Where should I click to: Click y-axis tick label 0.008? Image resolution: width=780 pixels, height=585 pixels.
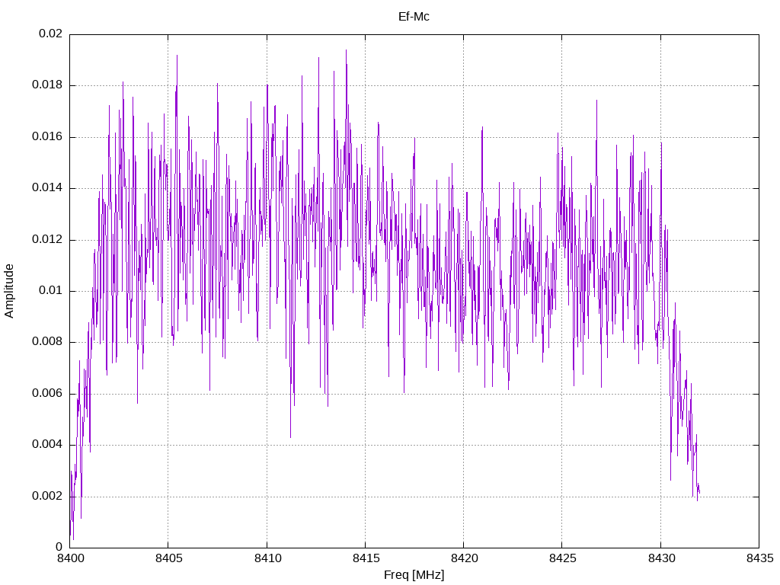(x=47, y=342)
